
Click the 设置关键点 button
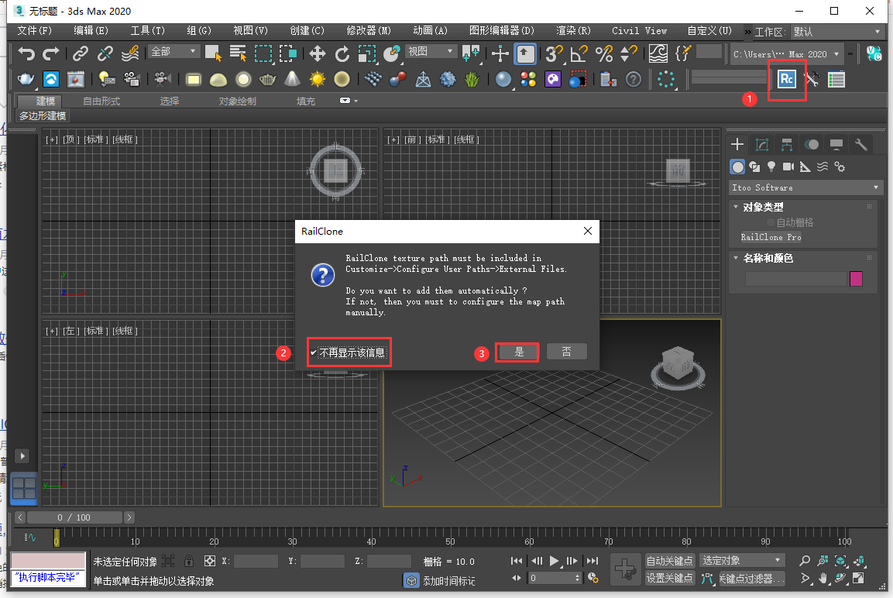pos(669,578)
